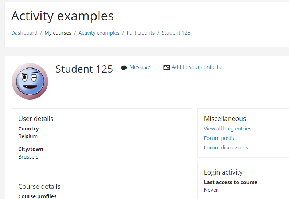
Task: Open the Message link
Action: pyautogui.click(x=140, y=67)
